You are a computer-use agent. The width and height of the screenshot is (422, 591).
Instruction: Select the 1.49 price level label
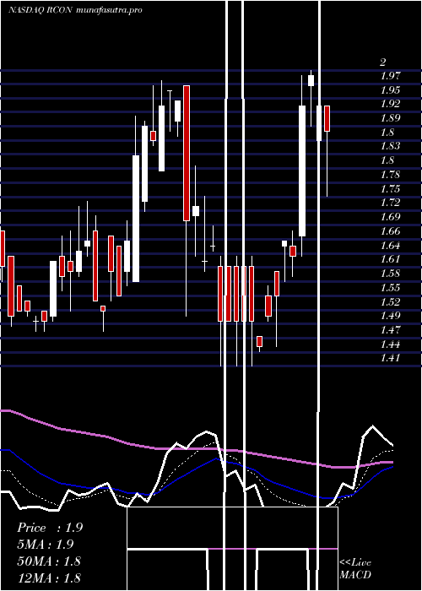click(390, 316)
